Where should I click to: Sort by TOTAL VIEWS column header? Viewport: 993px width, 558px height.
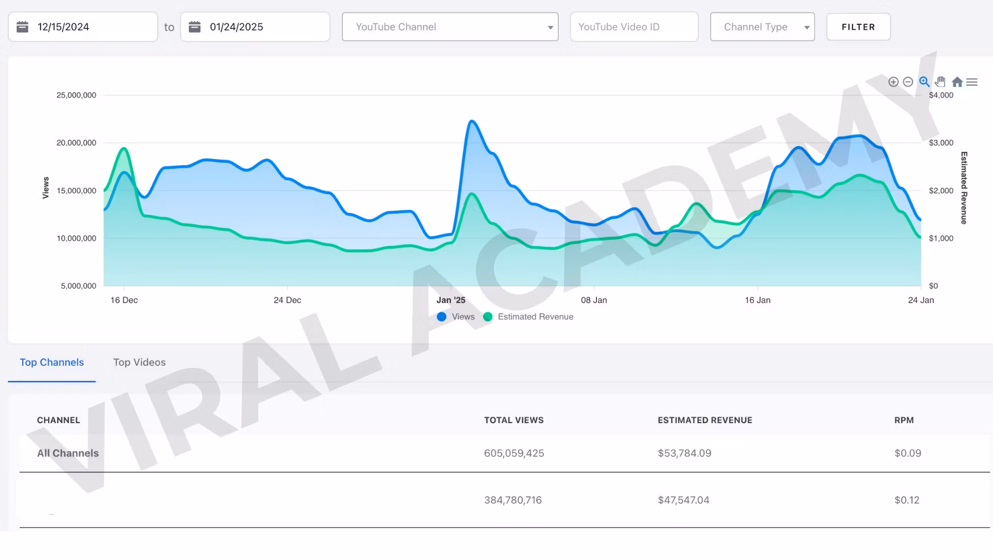pos(514,420)
